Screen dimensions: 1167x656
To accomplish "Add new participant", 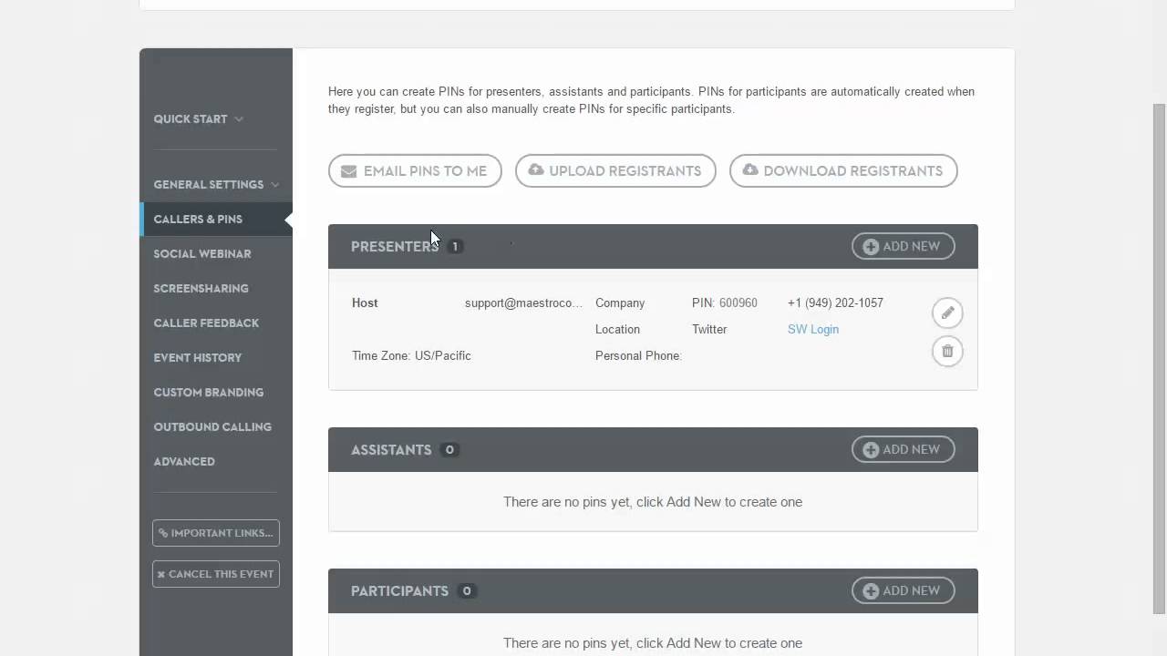I will [x=903, y=590].
